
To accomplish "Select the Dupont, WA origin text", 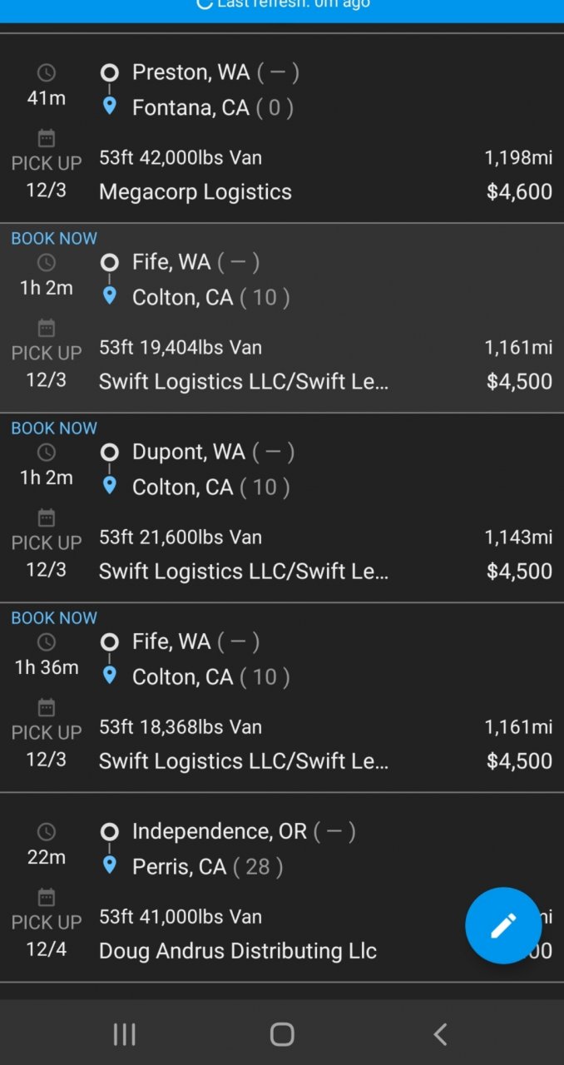I will [189, 452].
